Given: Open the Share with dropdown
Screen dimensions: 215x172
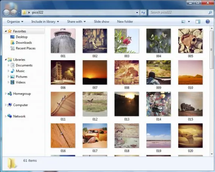Looking at the screenshot, I should [76, 22].
